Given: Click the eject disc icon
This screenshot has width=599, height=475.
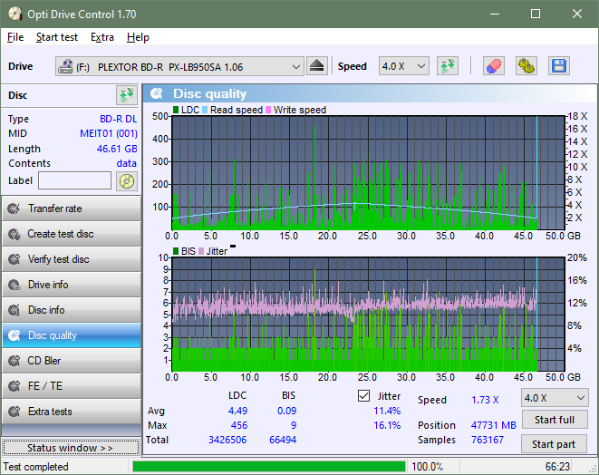Looking at the screenshot, I should pos(317,66).
